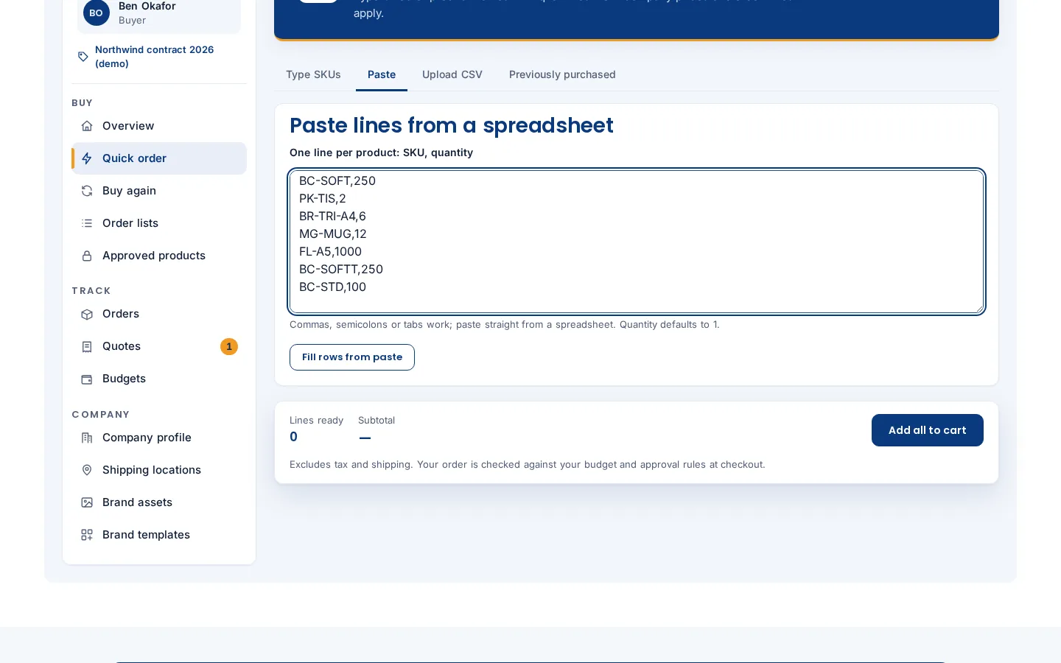Click the BC-SOFTT,250 line in the textarea

click(341, 270)
